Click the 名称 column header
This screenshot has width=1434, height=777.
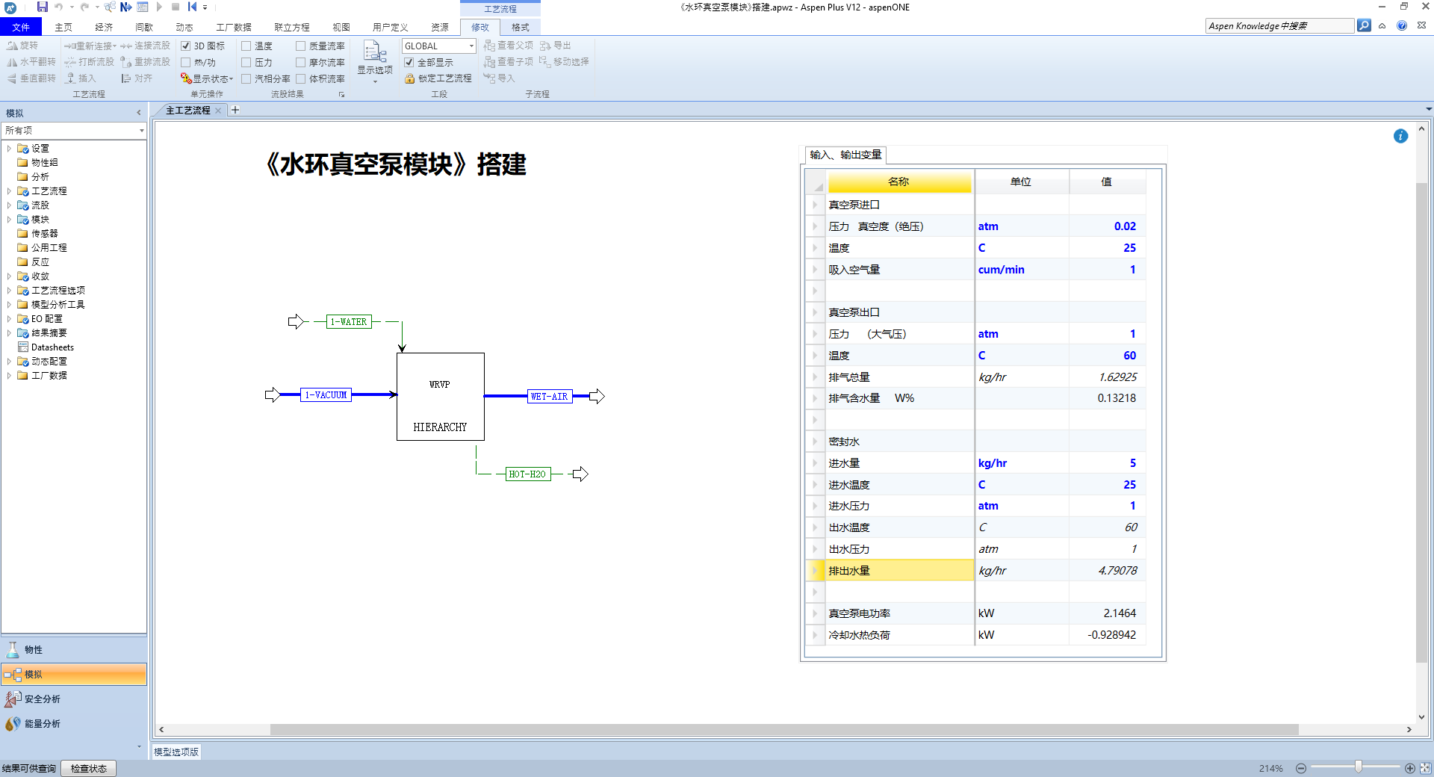coord(899,182)
